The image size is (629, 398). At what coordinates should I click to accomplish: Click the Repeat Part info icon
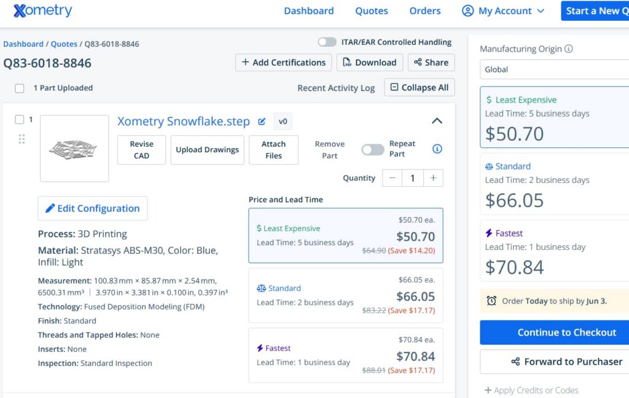click(x=437, y=149)
